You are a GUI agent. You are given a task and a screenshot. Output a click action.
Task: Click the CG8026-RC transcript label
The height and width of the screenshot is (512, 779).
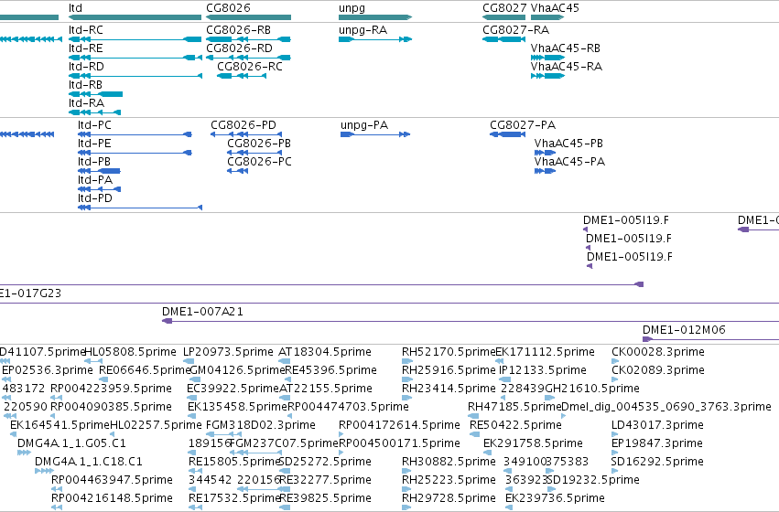click(250, 67)
